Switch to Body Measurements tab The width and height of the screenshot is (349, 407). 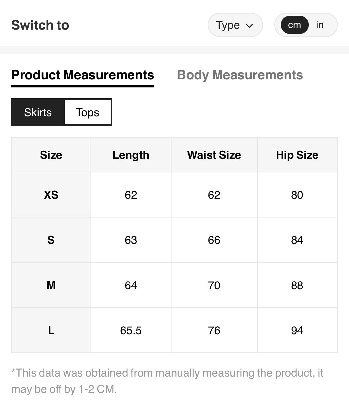(x=240, y=75)
